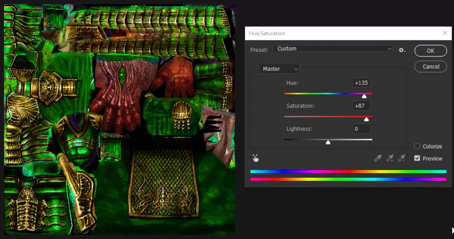Screen dimensions: 454x239
Task: Click the Hue/Saturation title text
Action: point(266,33)
